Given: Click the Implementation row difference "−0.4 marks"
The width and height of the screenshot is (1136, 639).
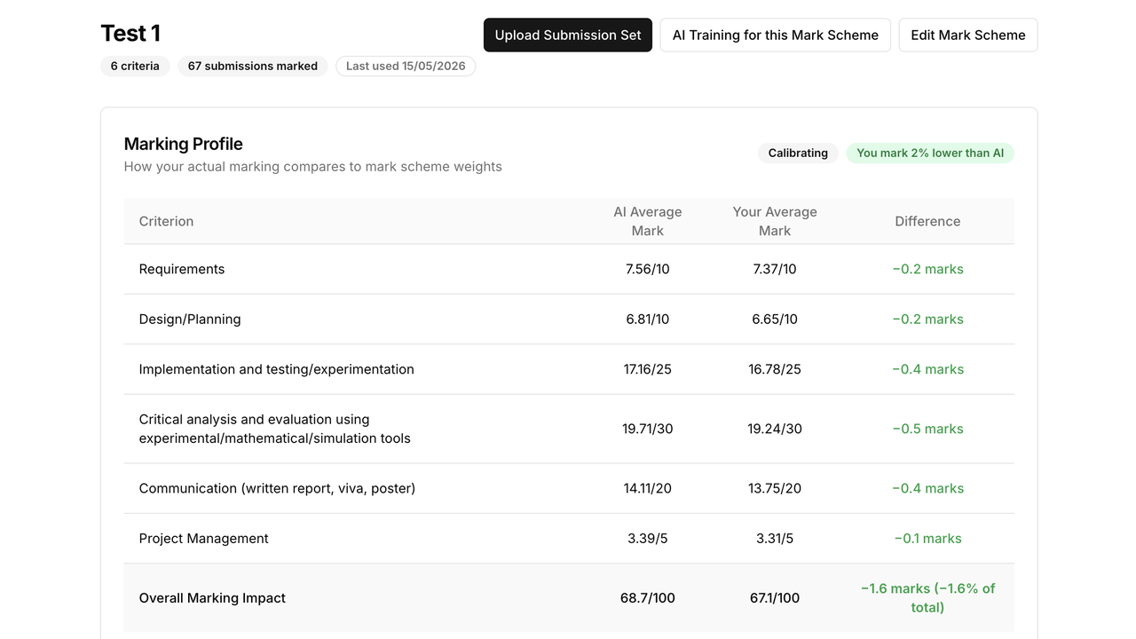Looking at the screenshot, I should 927,370.
